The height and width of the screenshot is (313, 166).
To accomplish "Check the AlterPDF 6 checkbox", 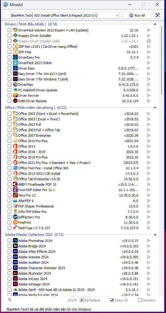I will click(x=9, y=201).
